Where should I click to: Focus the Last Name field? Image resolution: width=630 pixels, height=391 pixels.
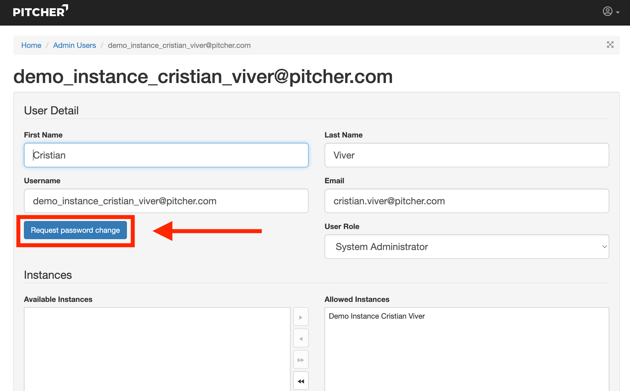[466, 155]
